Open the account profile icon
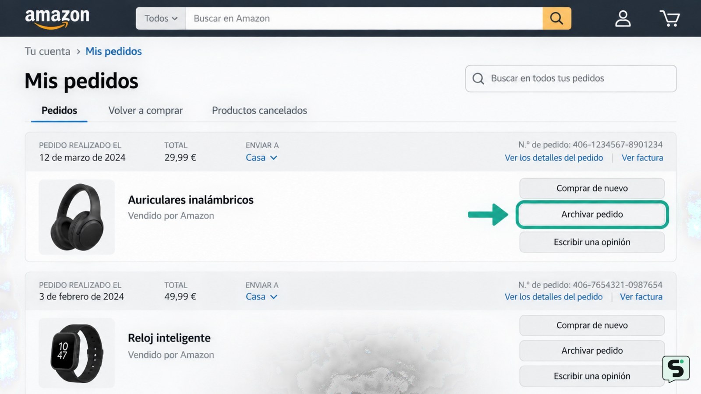Viewport: 701px width, 394px height. (623, 18)
